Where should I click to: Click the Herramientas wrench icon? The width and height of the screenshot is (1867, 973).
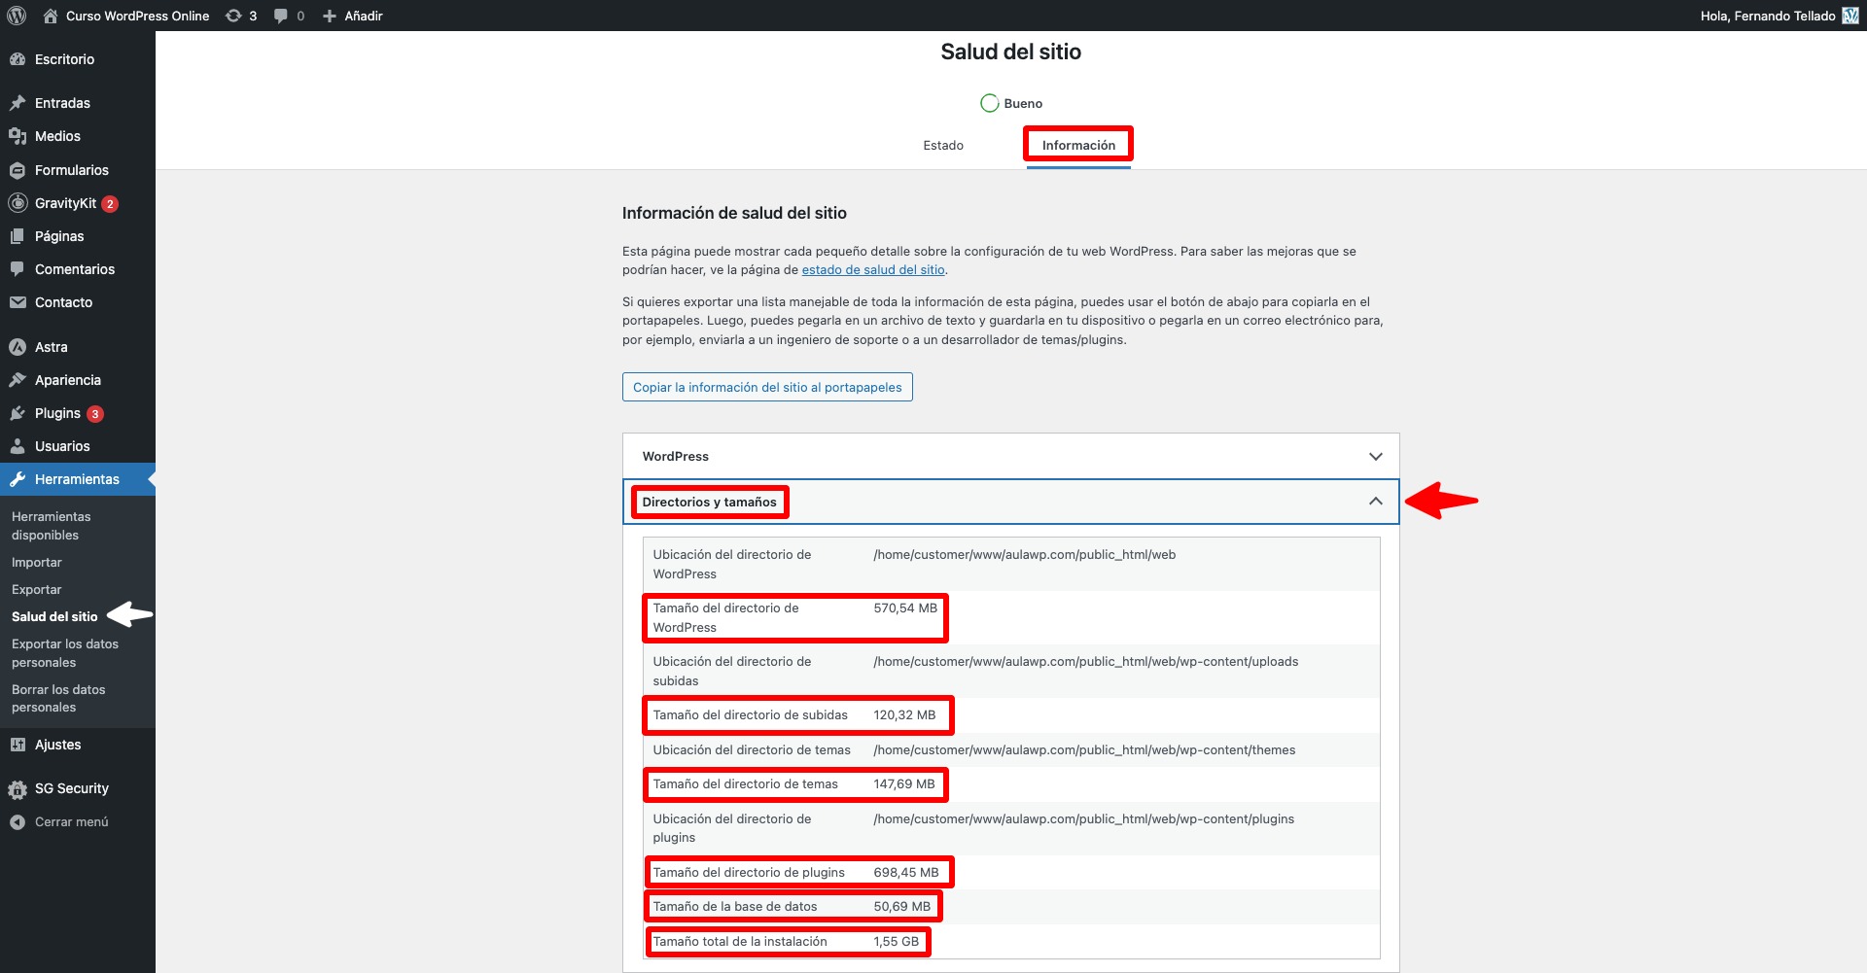(x=18, y=479)
